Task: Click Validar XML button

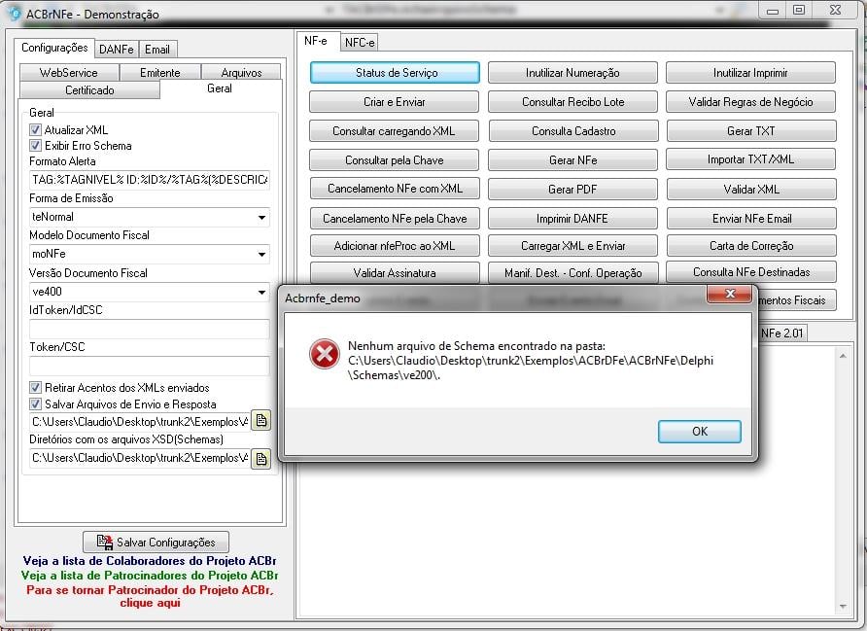Action: coord(751,190)
